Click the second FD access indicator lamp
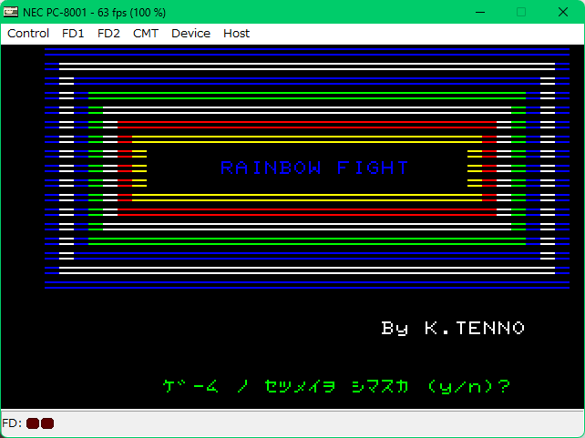 coord(47,423)
